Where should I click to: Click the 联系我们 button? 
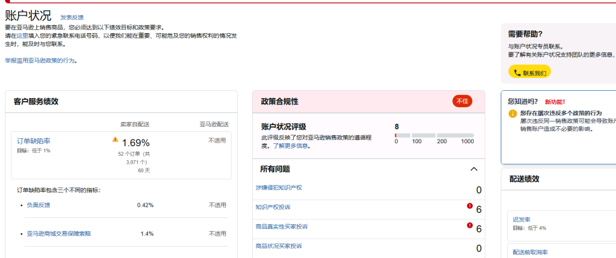529,71
